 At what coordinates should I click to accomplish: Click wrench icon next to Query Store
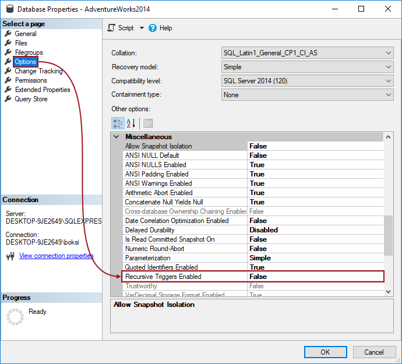tap(8, 98)
